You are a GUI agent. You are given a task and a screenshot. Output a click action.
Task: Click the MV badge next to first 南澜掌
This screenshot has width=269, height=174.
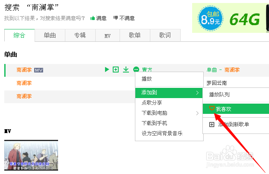click(38, 70)
